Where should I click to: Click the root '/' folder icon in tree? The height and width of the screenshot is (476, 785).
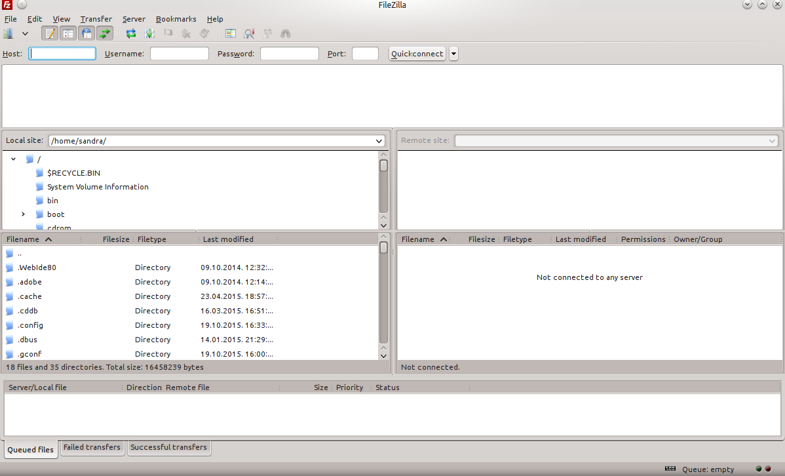click(29, 159)
